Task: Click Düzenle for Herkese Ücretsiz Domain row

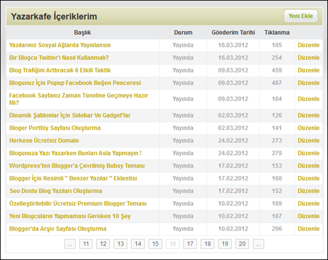Action: click(x=309, y=141)
